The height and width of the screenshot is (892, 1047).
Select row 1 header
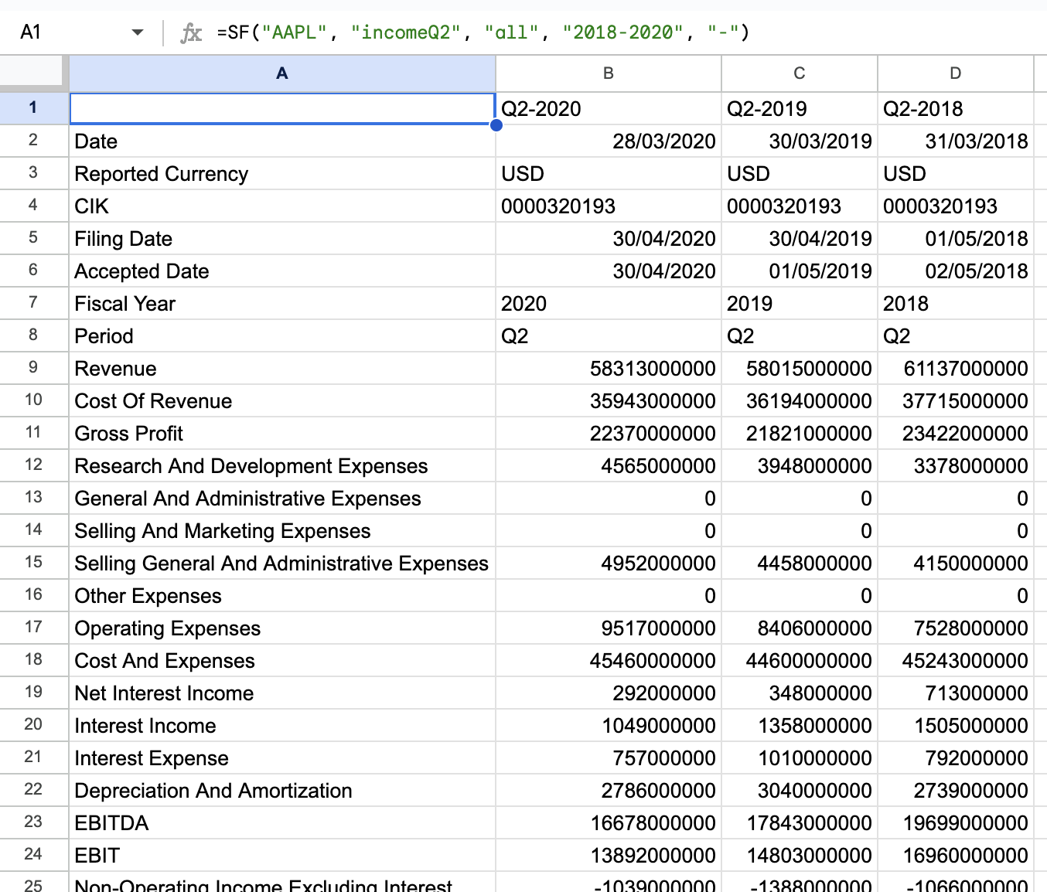click(33, 107)
